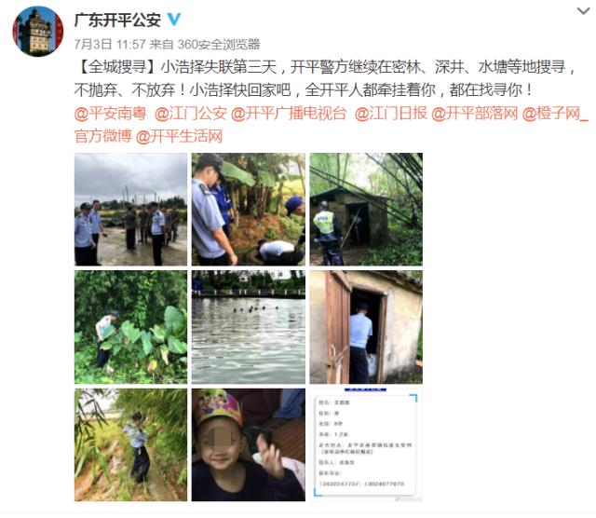Click the blue verified V badge
This screenshot has width=596, height=518.
174,20
